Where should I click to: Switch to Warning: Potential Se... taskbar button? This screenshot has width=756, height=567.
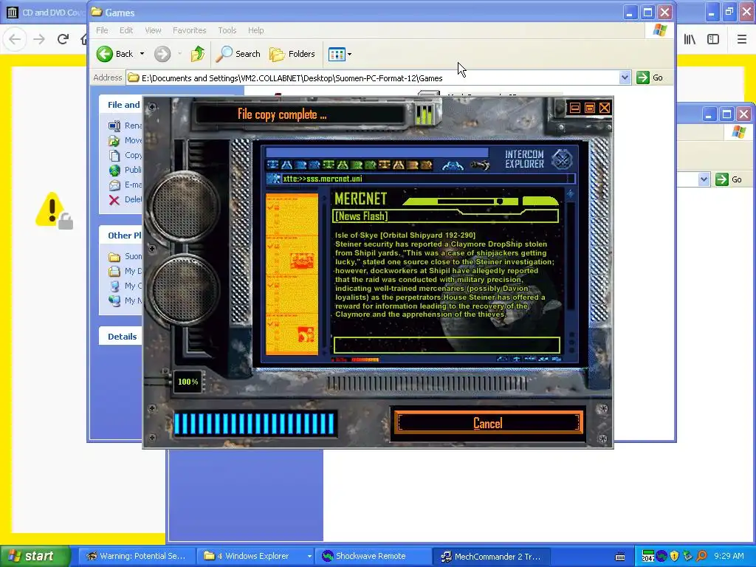tap(137, 556)
